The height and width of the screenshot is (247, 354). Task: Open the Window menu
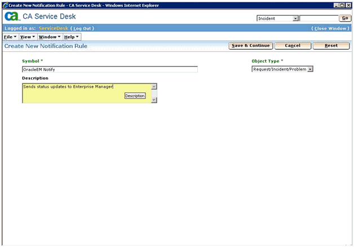(x=50, y=37)
